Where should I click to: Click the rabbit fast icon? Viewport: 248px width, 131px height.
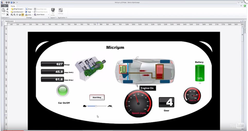click(x=110, y=106)
